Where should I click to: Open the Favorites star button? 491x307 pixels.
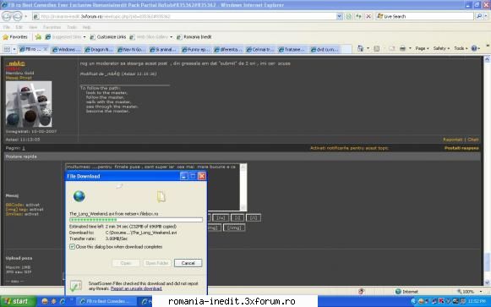click(x=15, y=37)
